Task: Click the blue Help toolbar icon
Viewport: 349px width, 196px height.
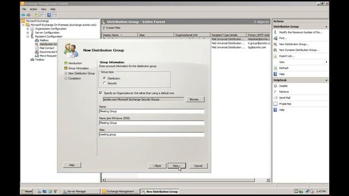Action: click(x=49, y=15)
